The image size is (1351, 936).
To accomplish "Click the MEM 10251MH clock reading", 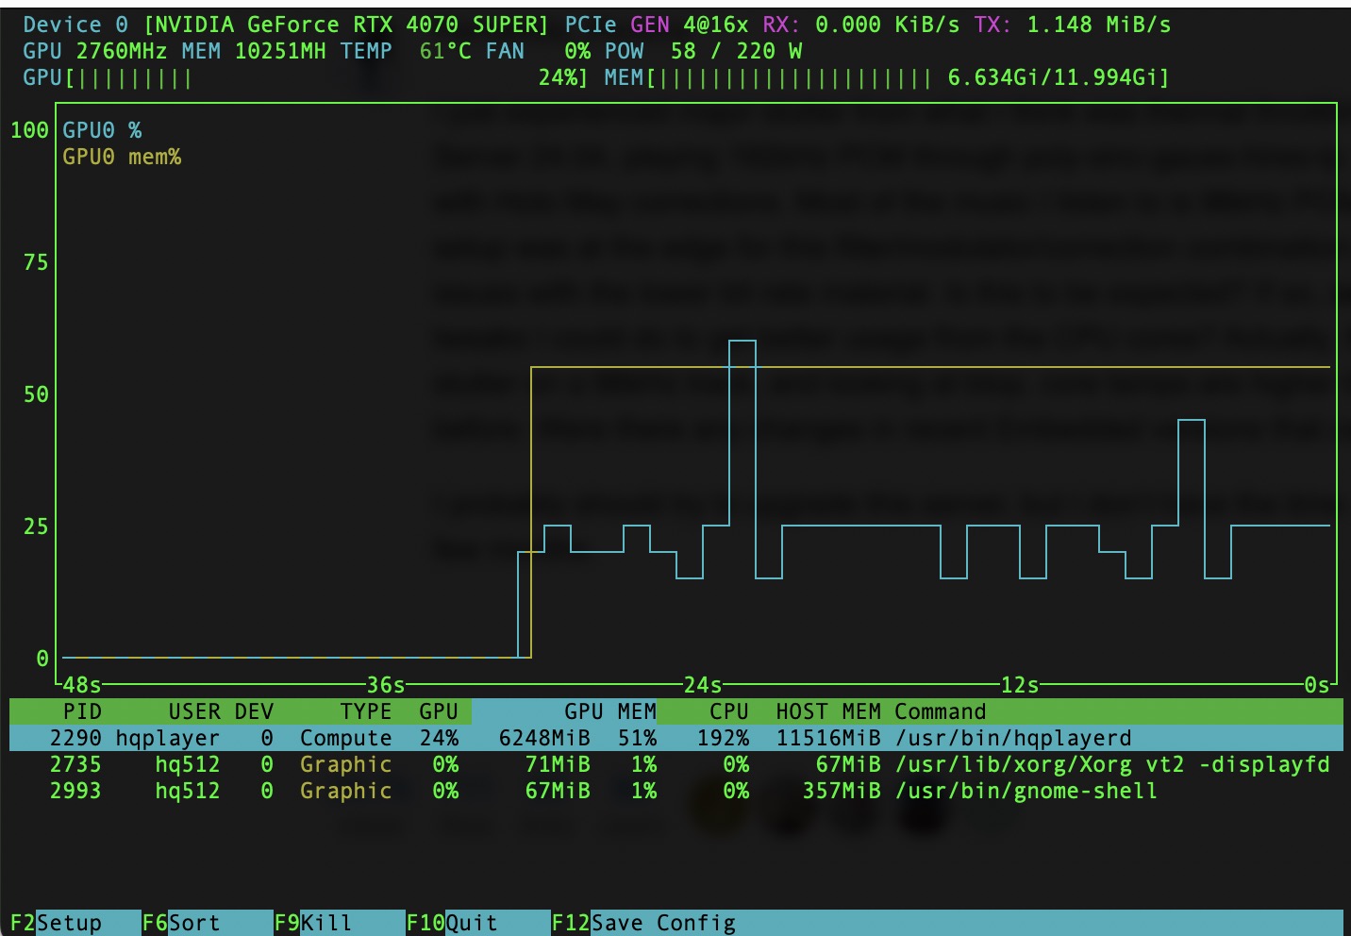I will coord(254,51).
